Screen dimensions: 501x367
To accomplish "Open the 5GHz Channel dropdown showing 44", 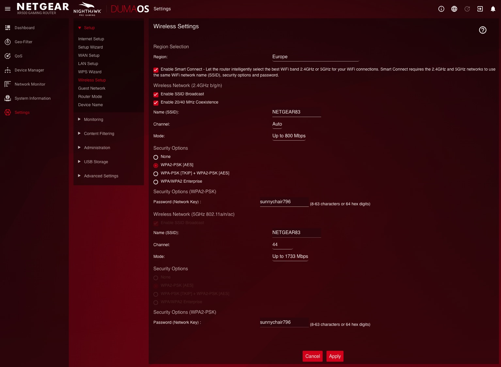I will click(283, 245).
